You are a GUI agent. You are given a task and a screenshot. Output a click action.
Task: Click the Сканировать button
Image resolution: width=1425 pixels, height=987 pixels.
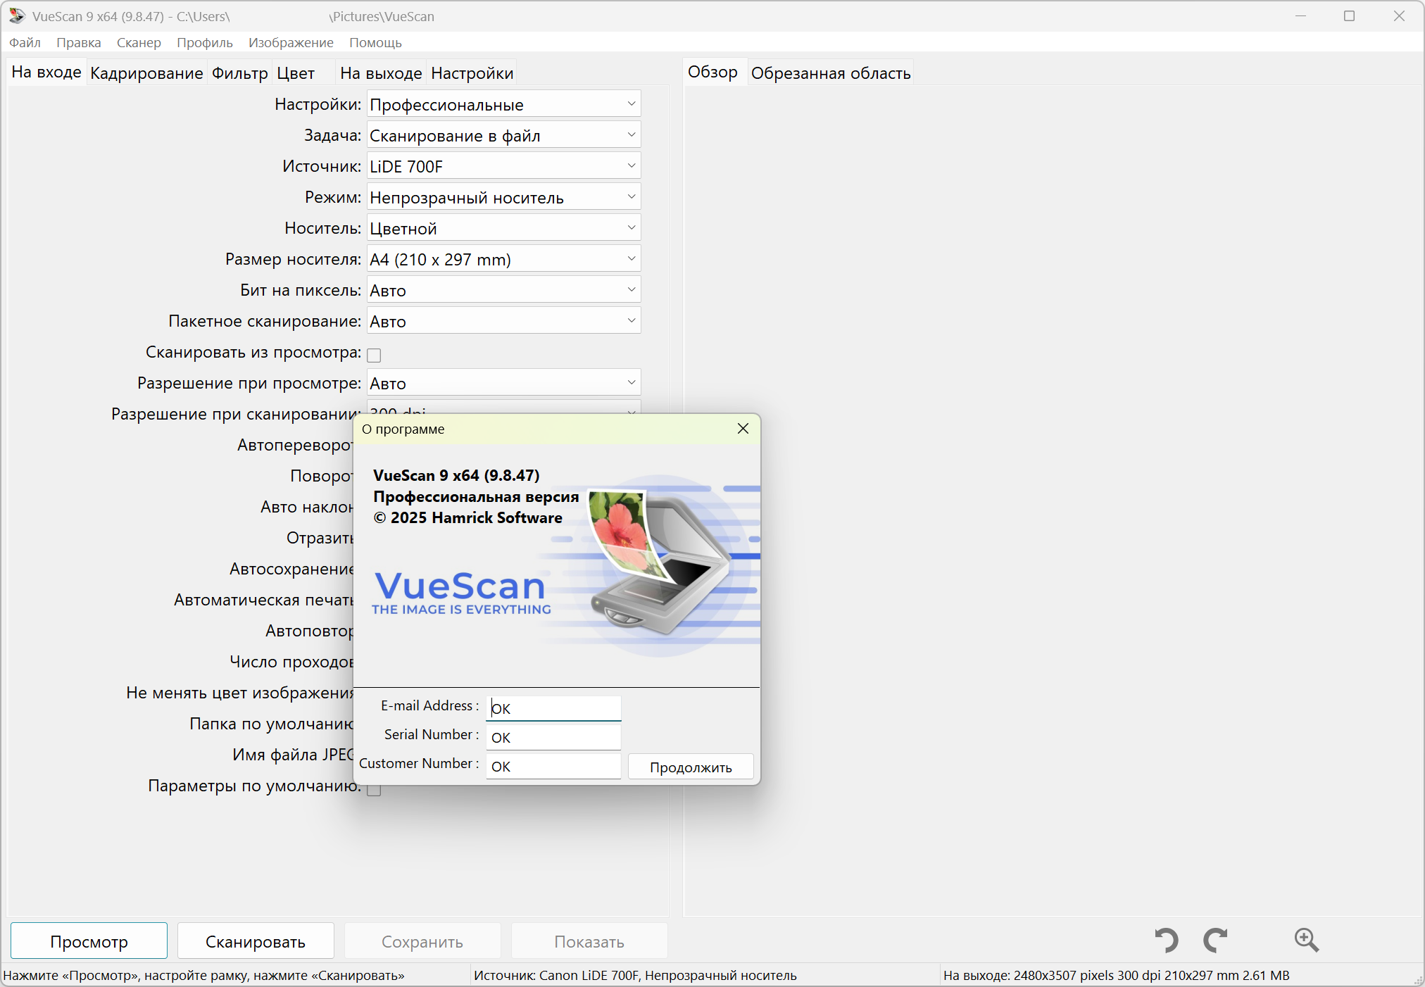[256, 941]
